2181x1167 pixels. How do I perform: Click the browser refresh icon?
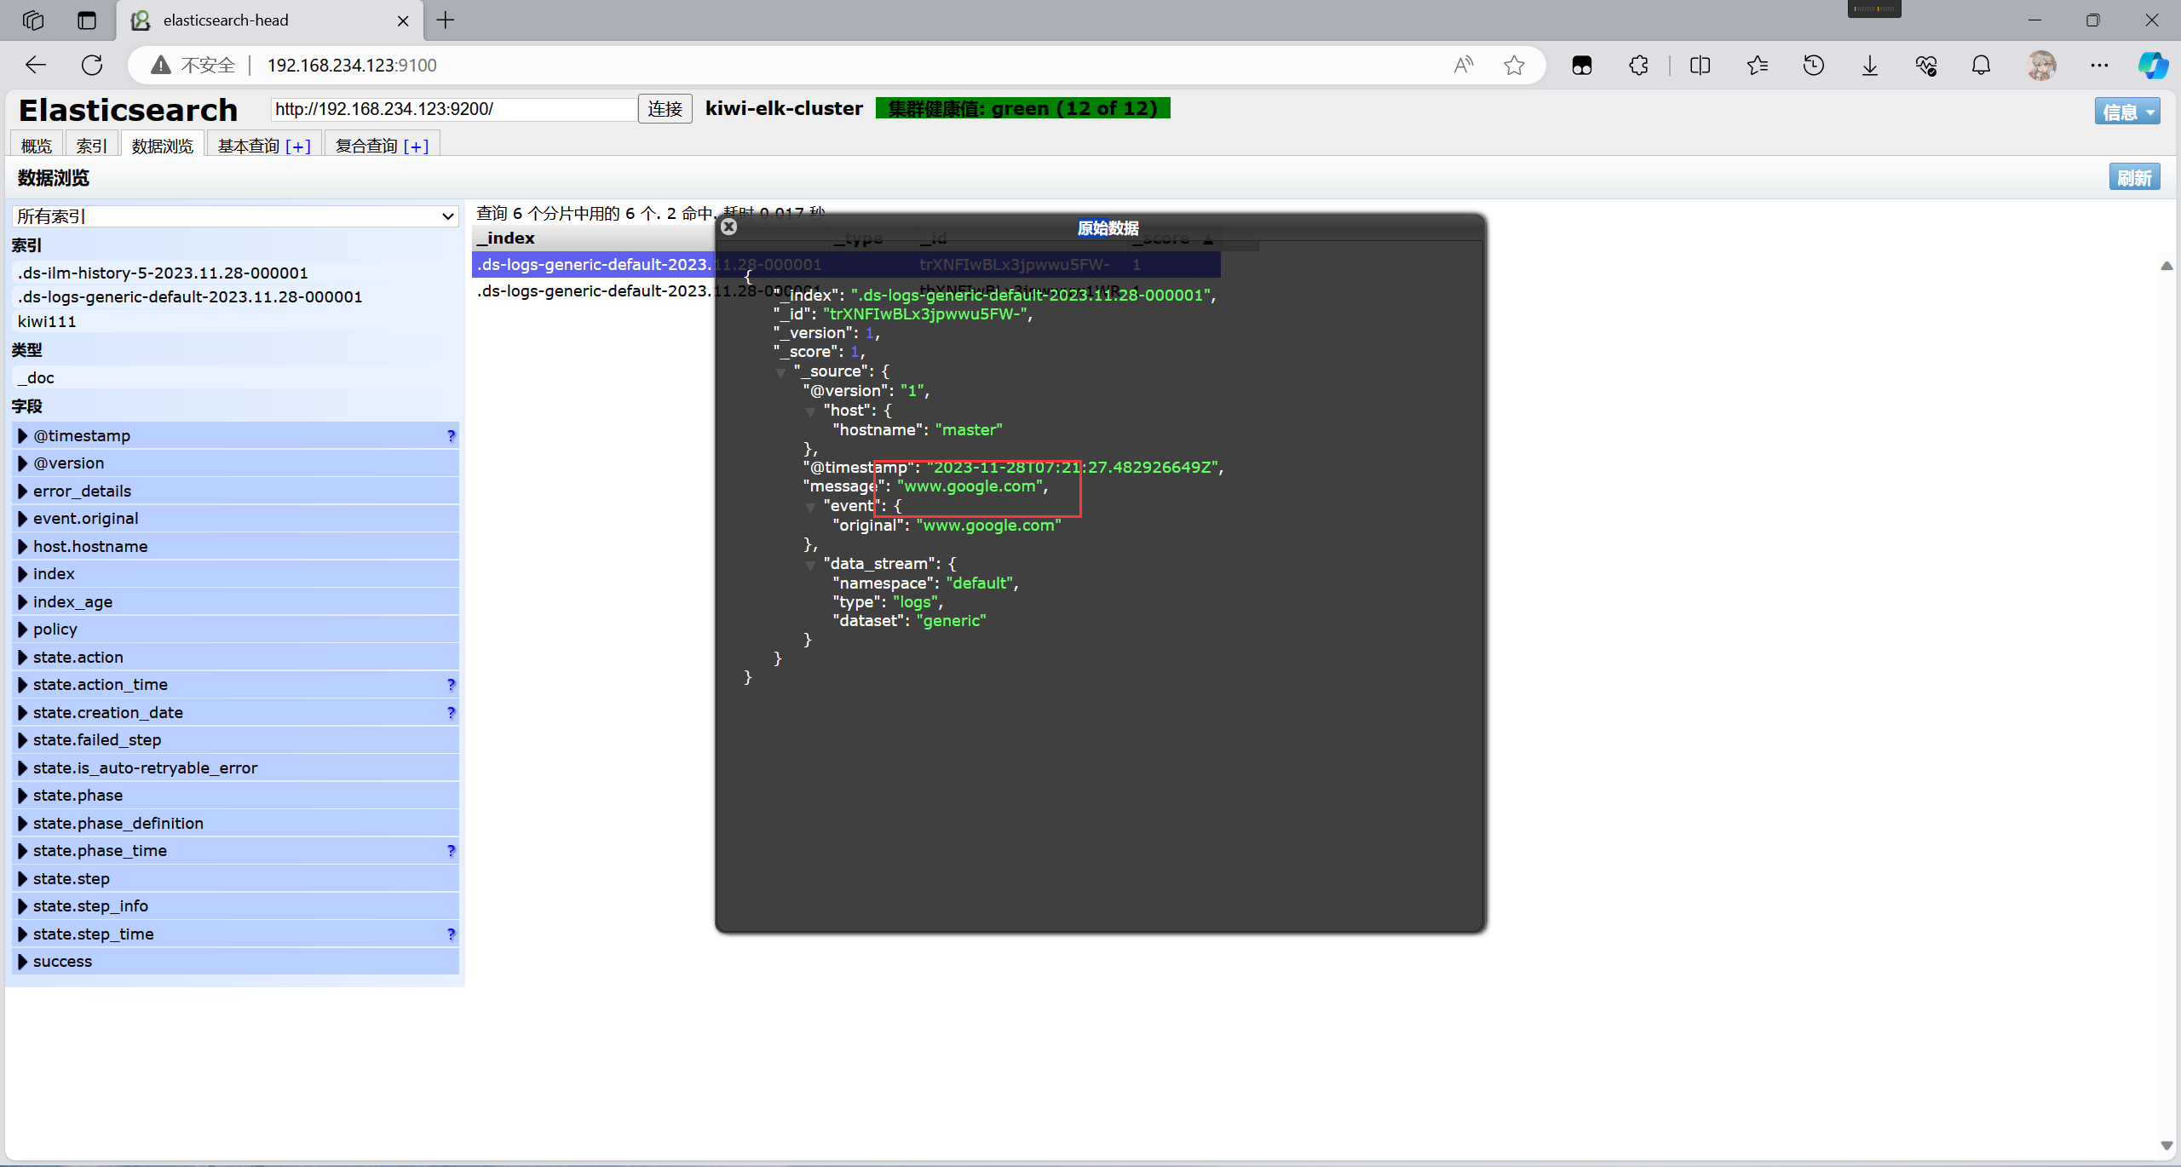click(92, 65)
